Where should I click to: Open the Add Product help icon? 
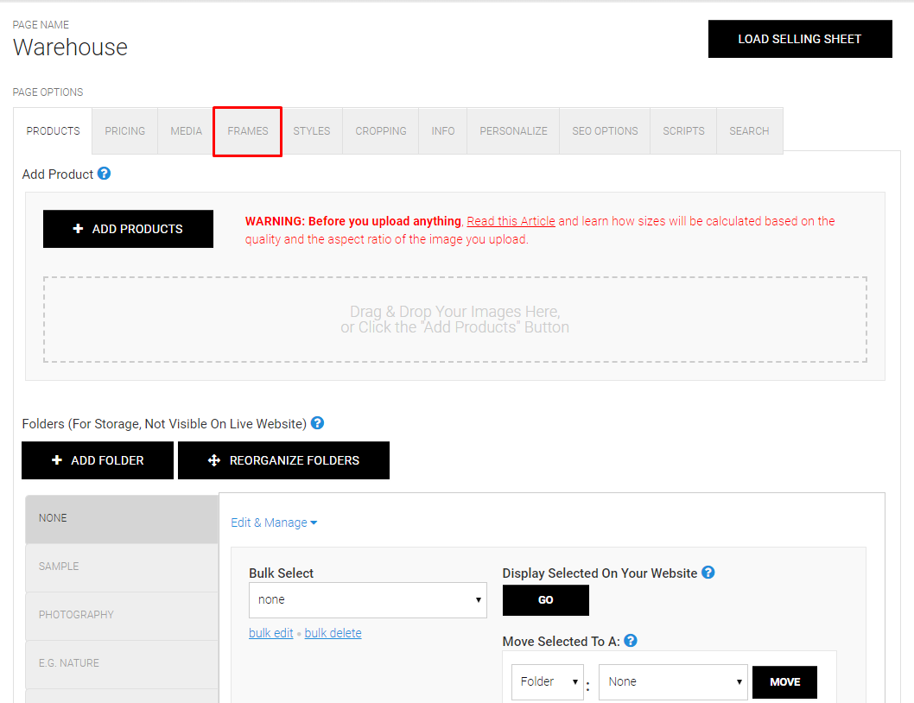tap(104, 174)
